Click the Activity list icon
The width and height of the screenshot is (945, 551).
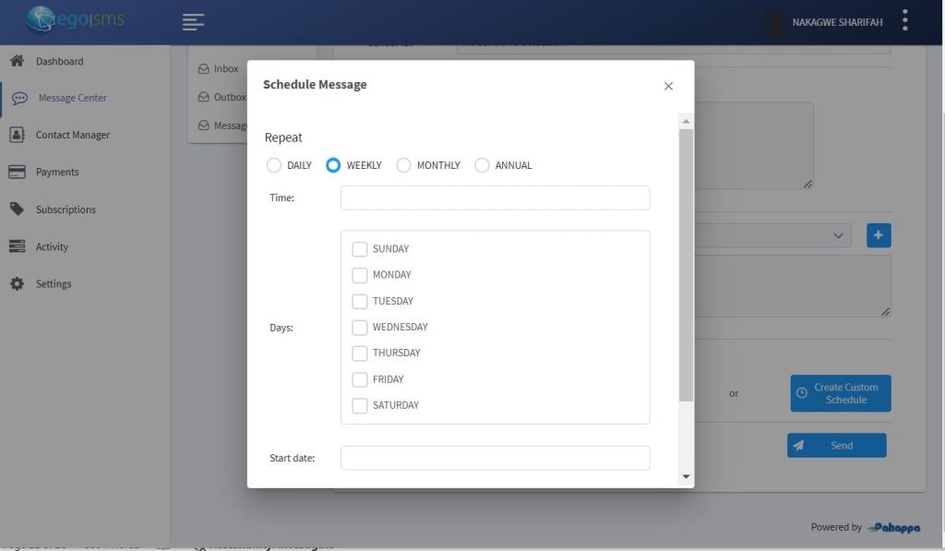[x=17, y=246]
